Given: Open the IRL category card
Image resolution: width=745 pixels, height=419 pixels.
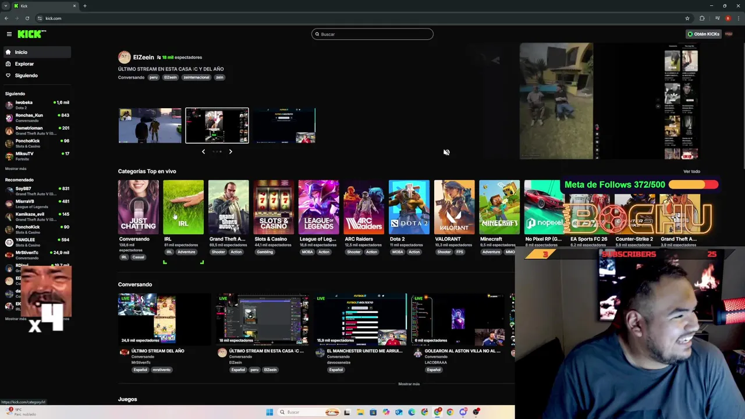Looking at the screenshot, I should [183, 207].
